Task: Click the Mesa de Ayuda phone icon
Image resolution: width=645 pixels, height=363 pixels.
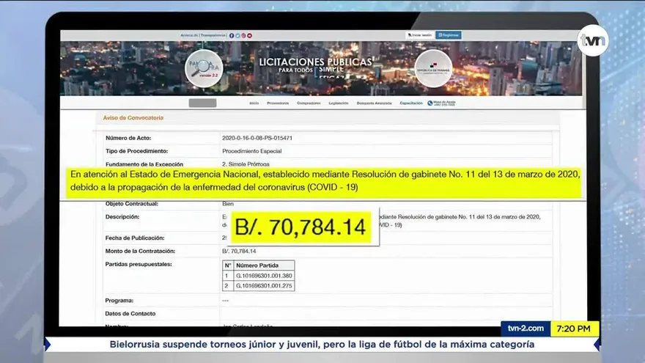Action: pyautogui.click(x=430, y=103)
